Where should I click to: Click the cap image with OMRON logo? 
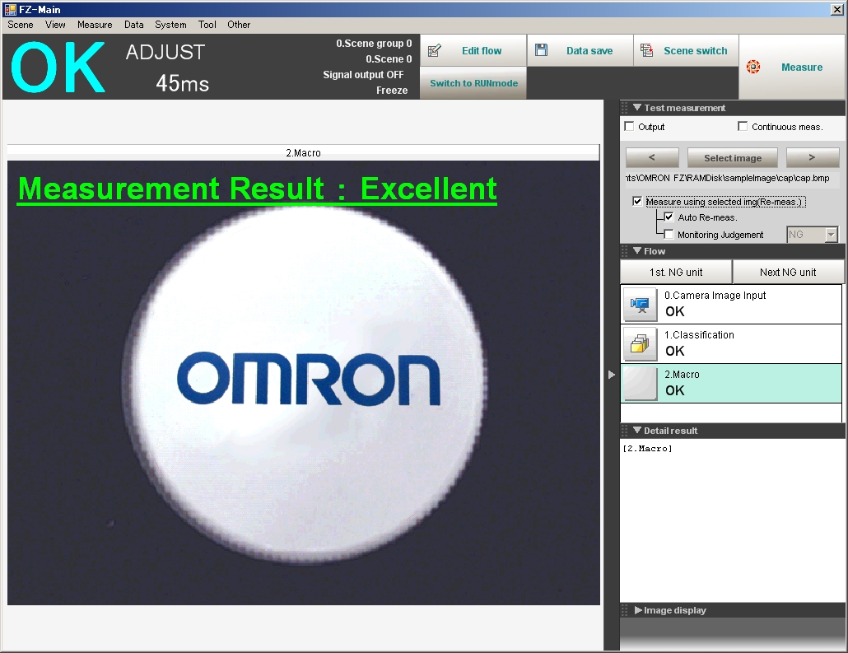tap(305, 383)
